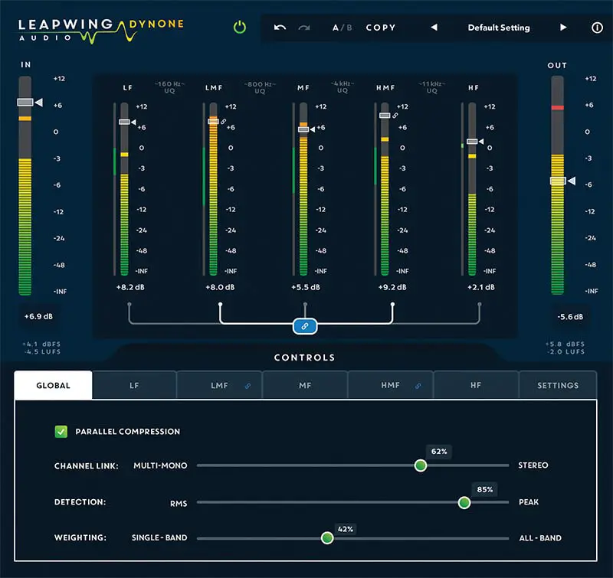Open the Settings tab
The width and height of the screenshot is (613, 578).
[x=557, y=385]
